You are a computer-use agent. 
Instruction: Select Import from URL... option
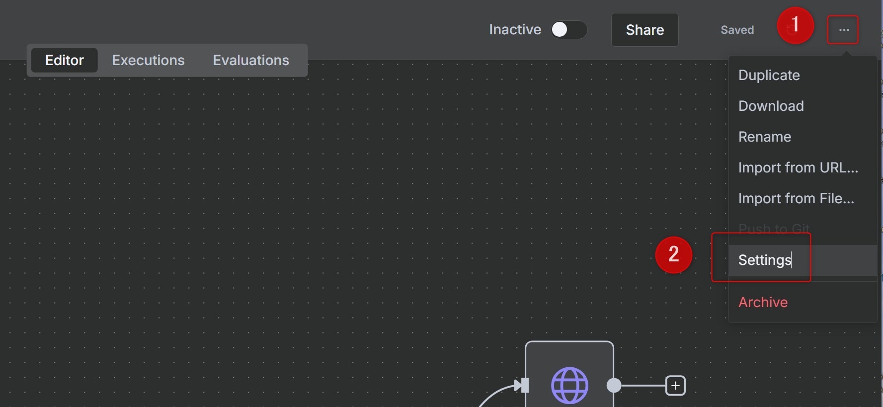pos(798,167)
